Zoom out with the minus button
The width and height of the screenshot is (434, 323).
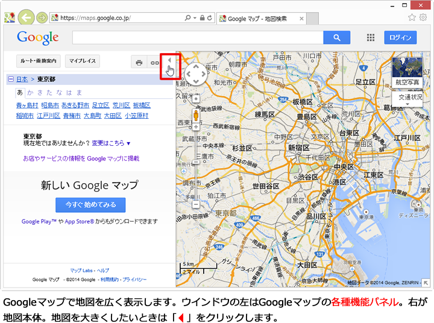coord(196,204)
